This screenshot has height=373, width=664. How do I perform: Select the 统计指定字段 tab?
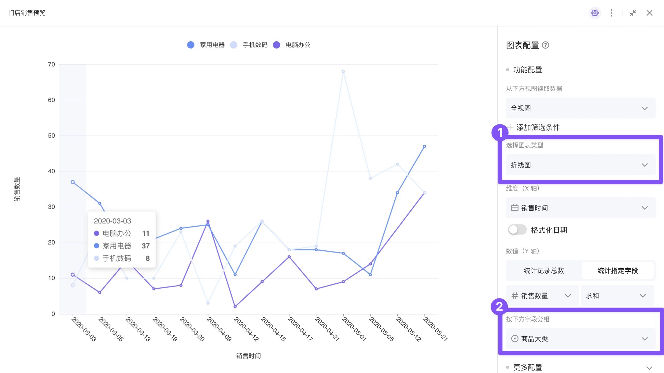(x=618, y=271)
